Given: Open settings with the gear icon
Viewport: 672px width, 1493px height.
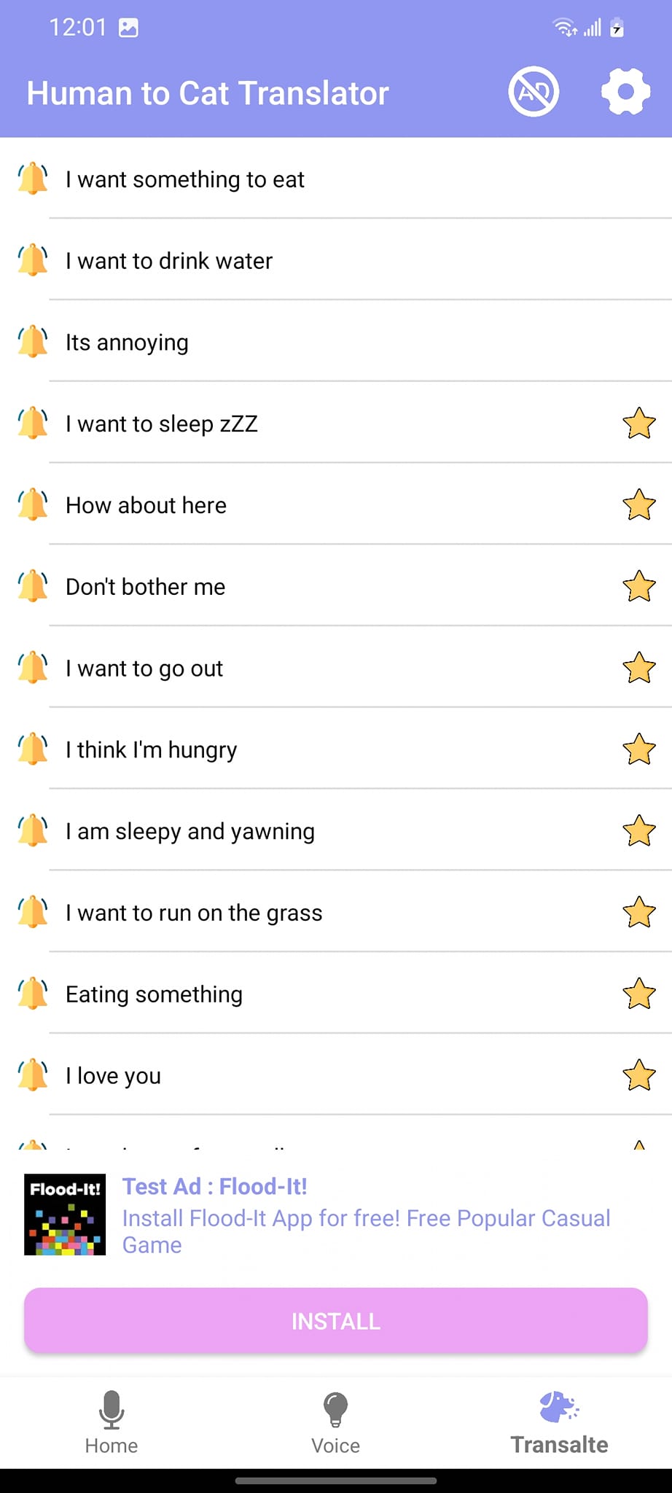Looking at the screenshot, I should [625, 92].
